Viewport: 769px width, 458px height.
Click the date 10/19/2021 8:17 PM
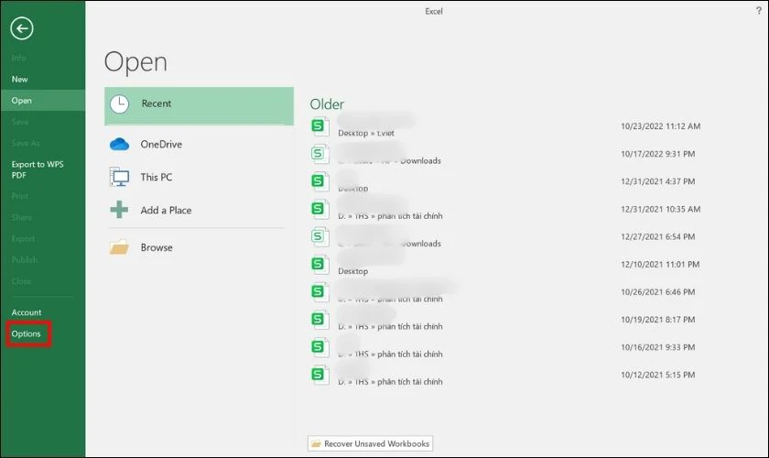[657, 320]
